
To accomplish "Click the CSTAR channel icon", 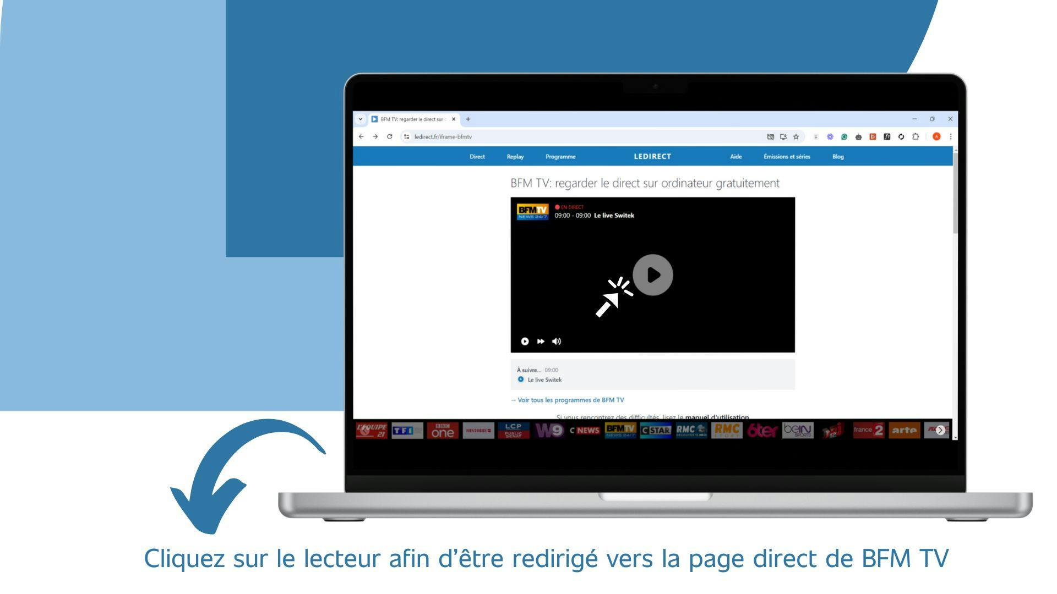I will click(x=656, y=430).
